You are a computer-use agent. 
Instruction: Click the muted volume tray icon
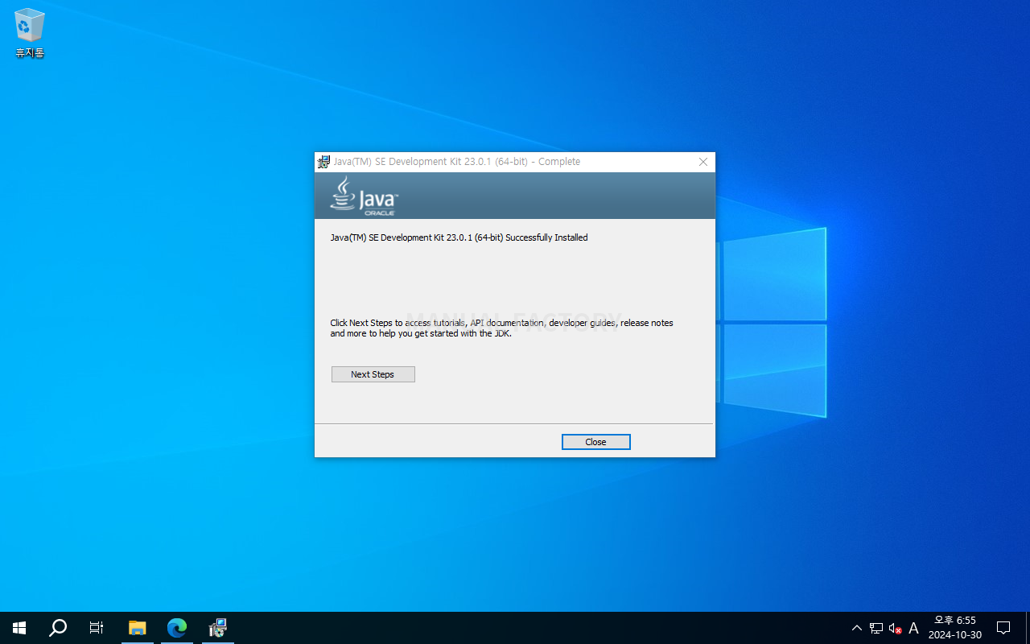(x=895, y=628)
